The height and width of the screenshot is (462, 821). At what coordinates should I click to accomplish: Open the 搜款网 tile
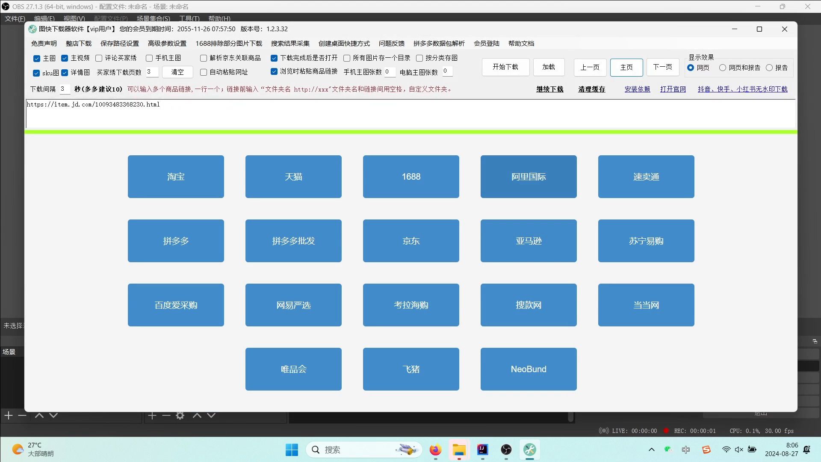click(x=529, y=305)
